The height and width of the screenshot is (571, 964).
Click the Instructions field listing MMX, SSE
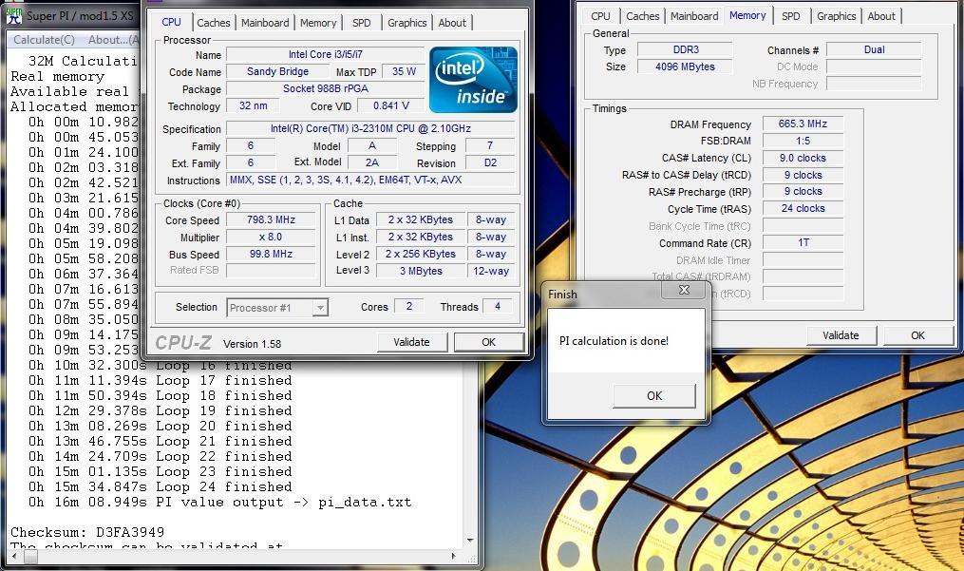[x=370, y=180]
